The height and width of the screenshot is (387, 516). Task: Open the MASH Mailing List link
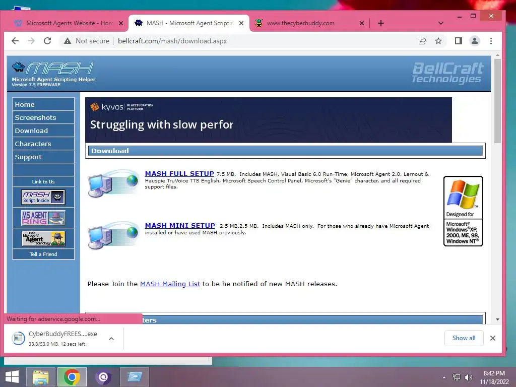click(x=170, y=284)
